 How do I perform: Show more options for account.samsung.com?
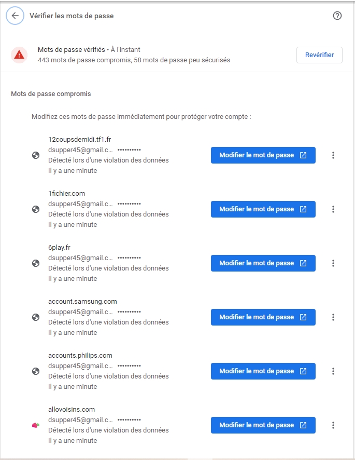[333, 317]
